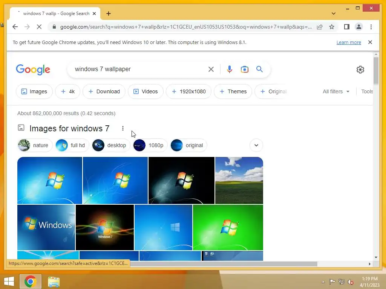Add the Download filter chip
The width and height of the screenshot is (386, 289).
(x=104, y=91)
